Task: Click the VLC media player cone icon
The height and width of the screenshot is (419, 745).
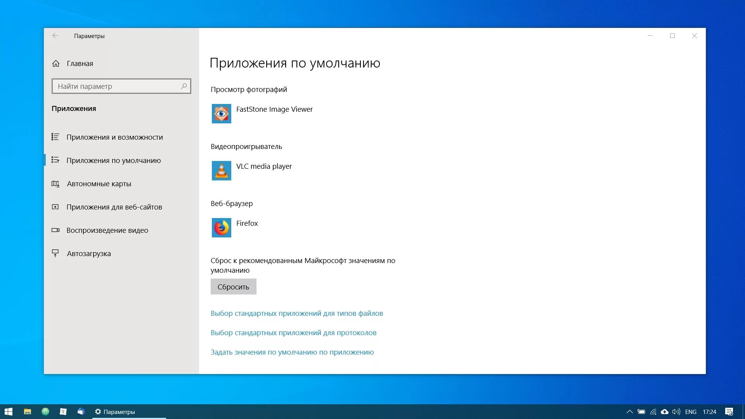Action: [x=221, y=171]
